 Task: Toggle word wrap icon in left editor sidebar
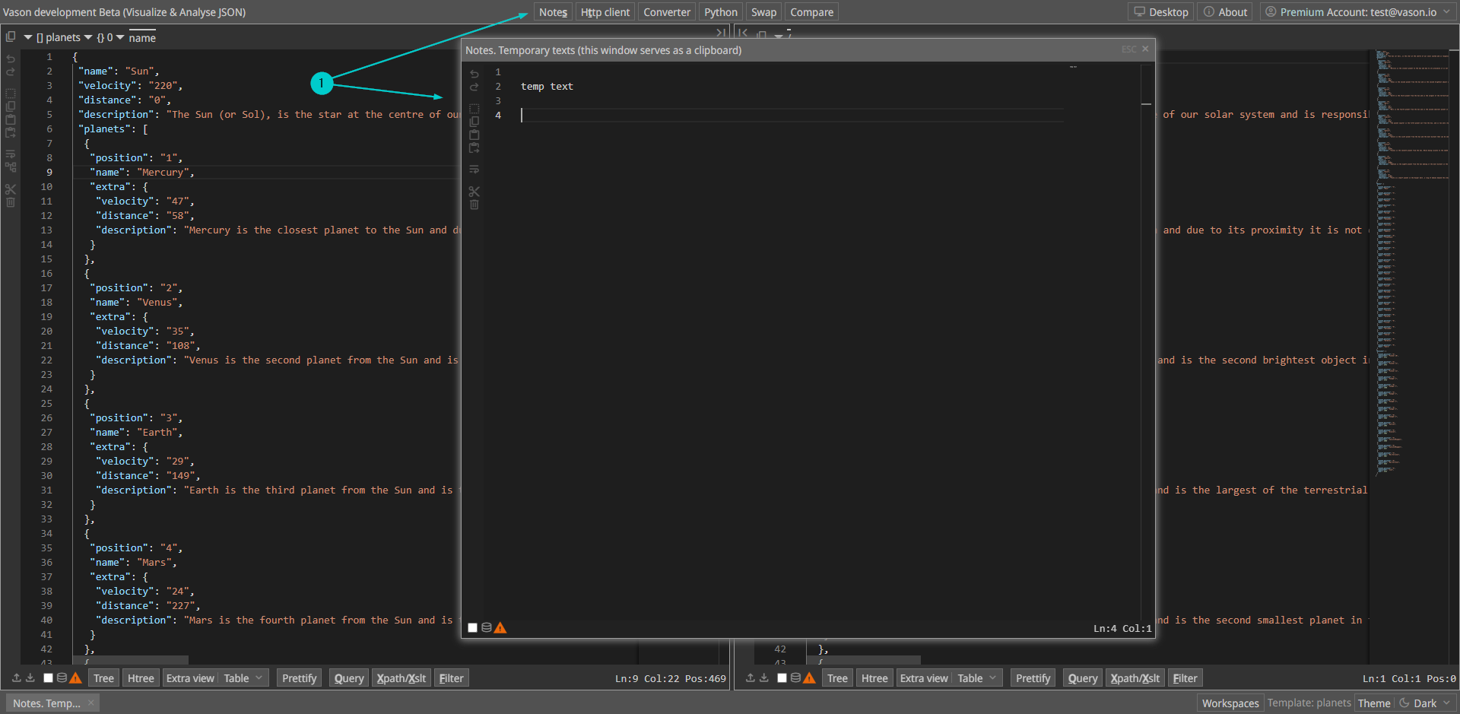click(x=11, y=154)
